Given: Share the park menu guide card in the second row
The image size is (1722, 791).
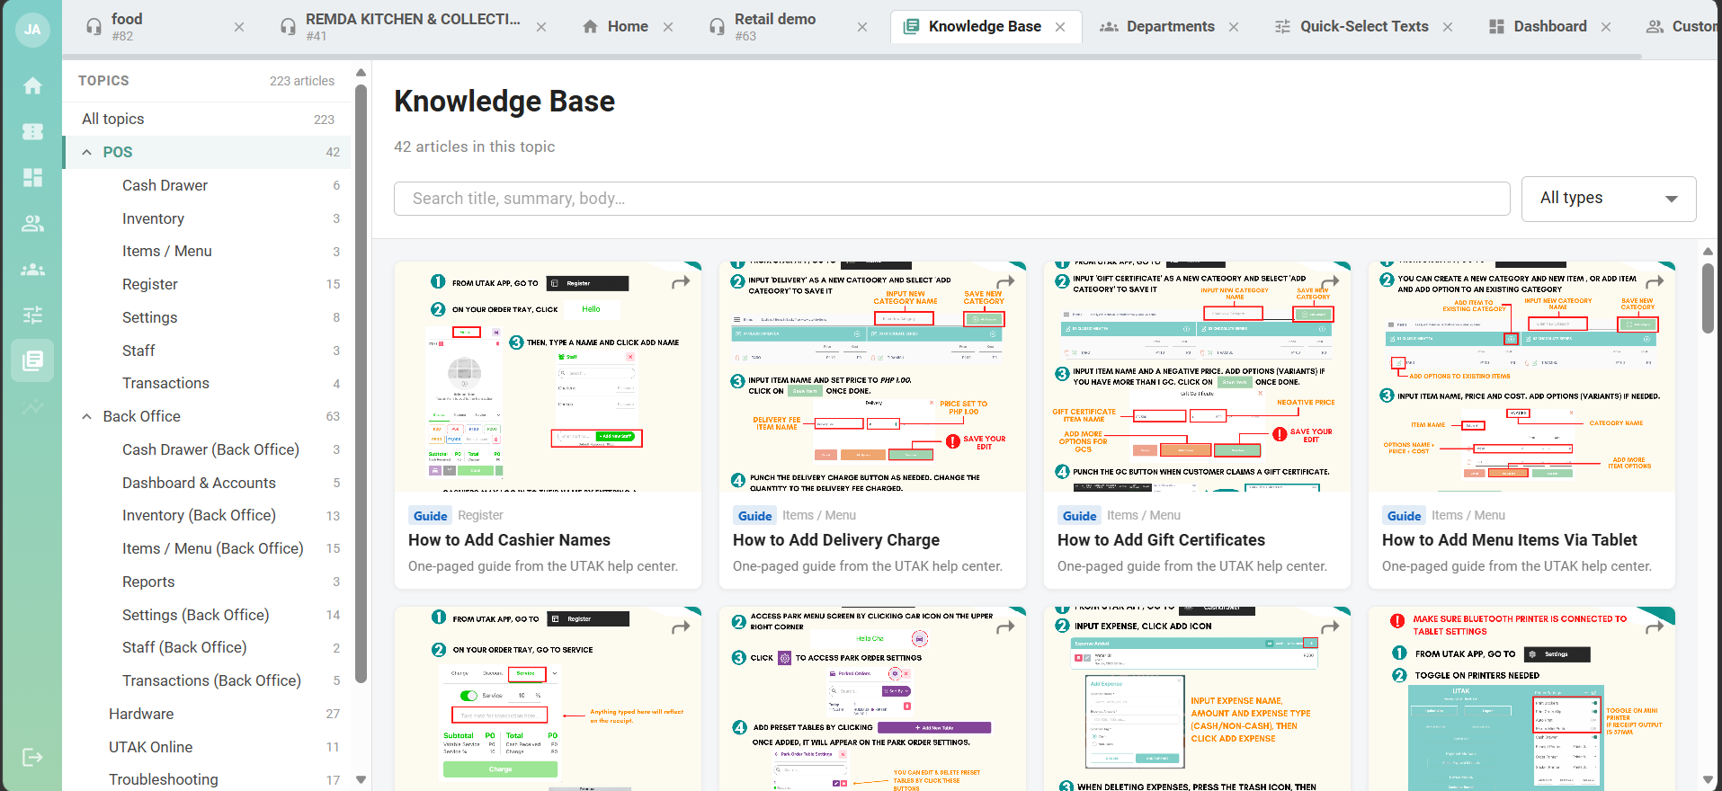Looking at the screenshot, I should (x=1005, y=627).
